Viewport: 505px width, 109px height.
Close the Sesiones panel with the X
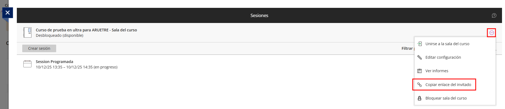pyautogui.click(x=8, y=12)
